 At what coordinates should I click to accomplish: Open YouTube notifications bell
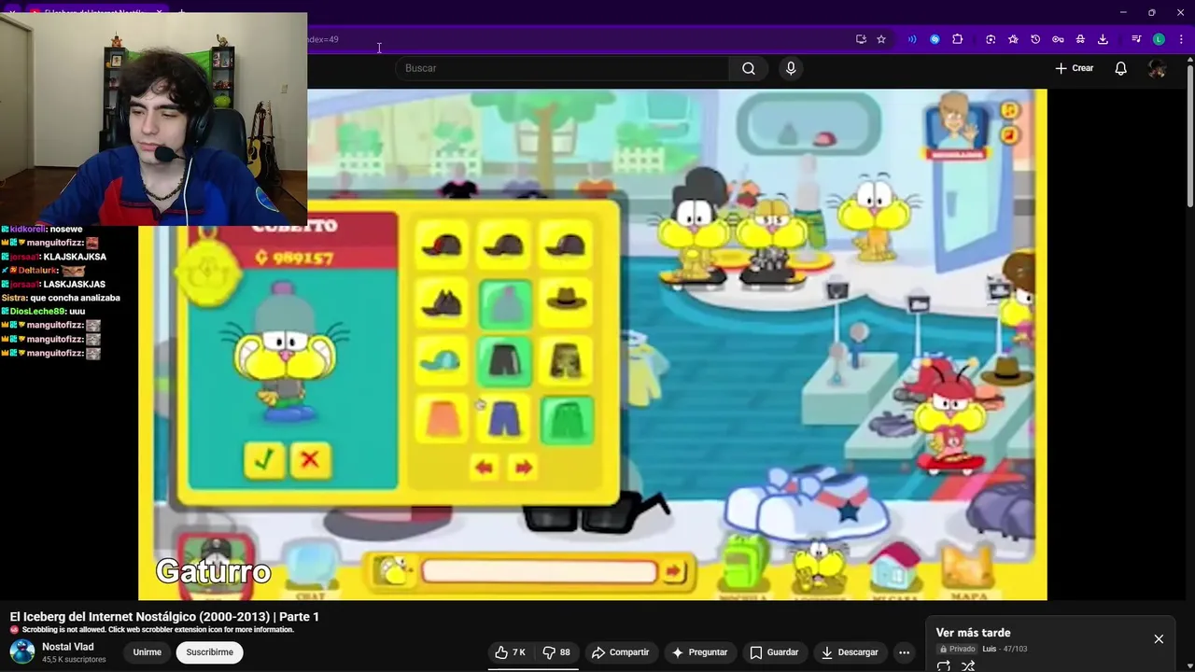tap(1120, 68)
